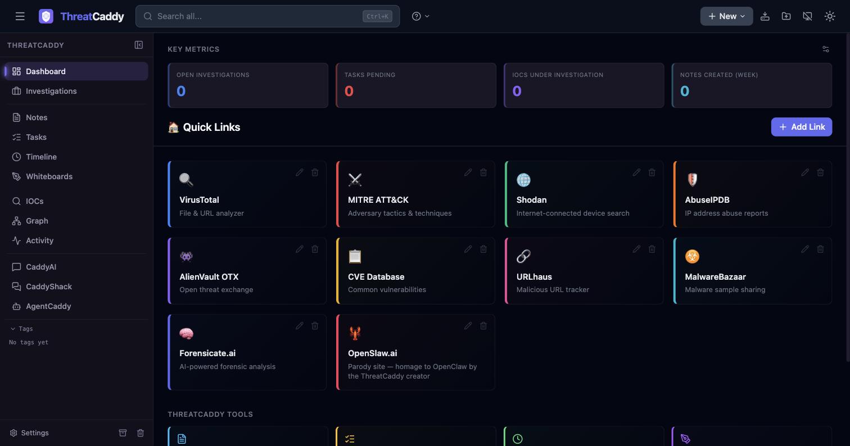Image resolution: width=850 pixels, height=446 pixels.
Task: Click the ThreatCaddy shield logo
Action: [46, 16]
